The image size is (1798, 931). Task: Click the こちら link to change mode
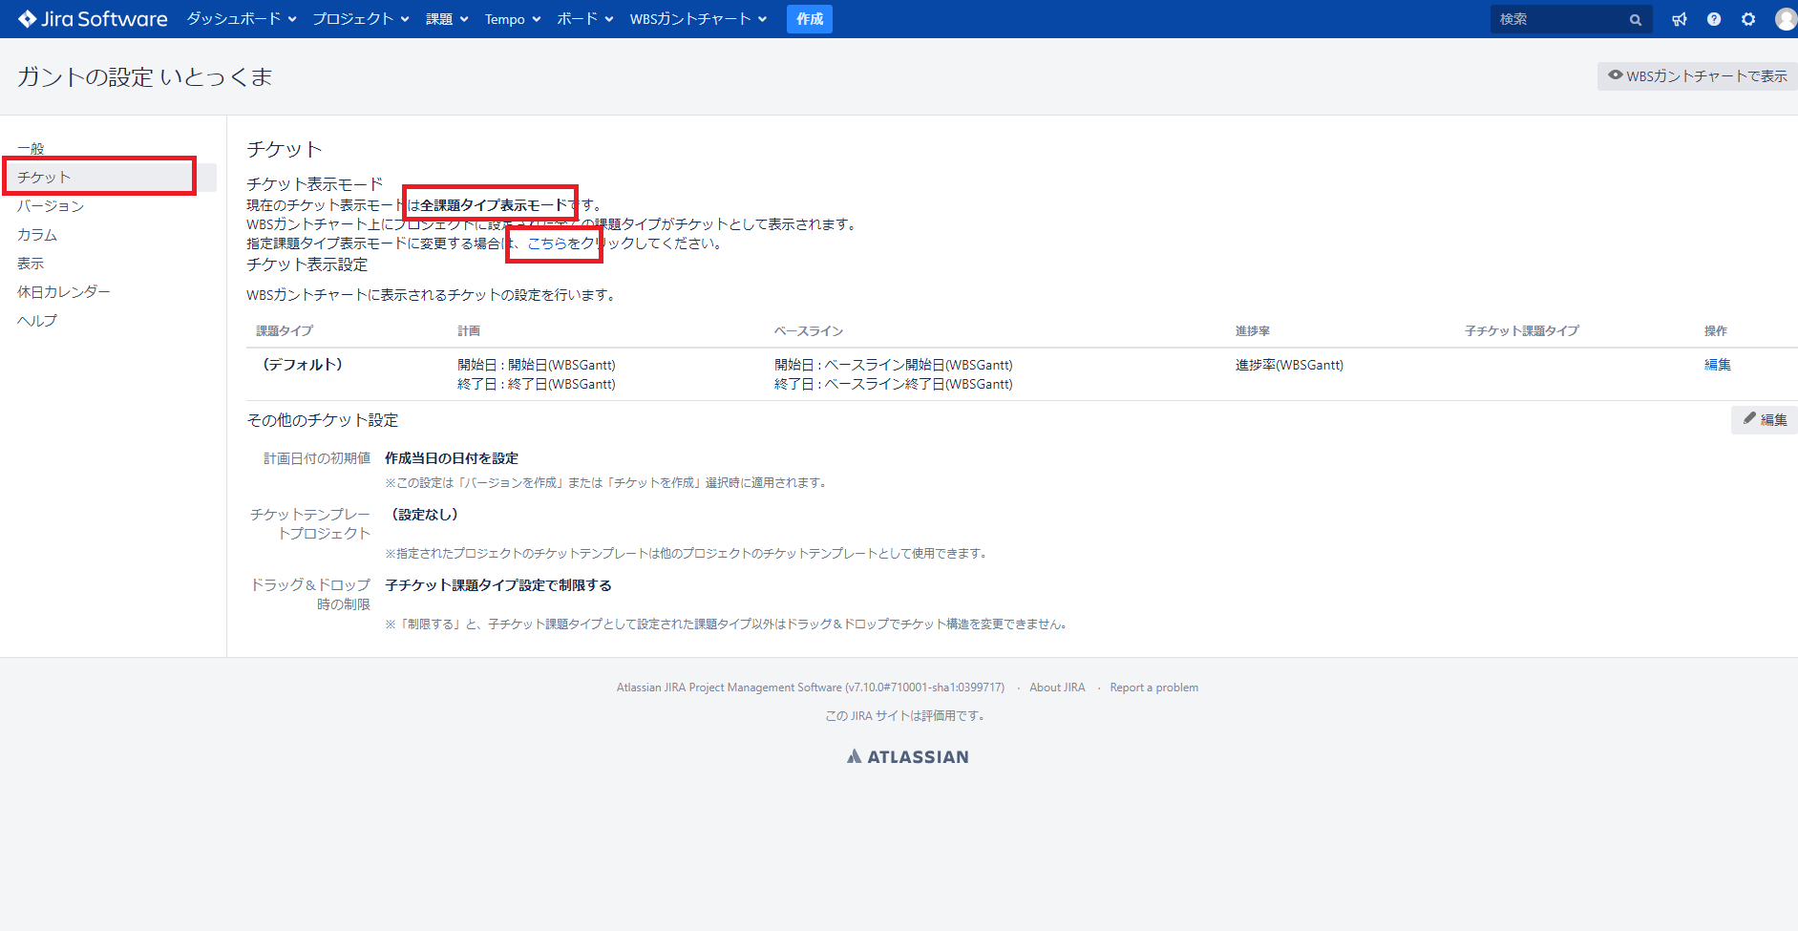coord(547,243)
